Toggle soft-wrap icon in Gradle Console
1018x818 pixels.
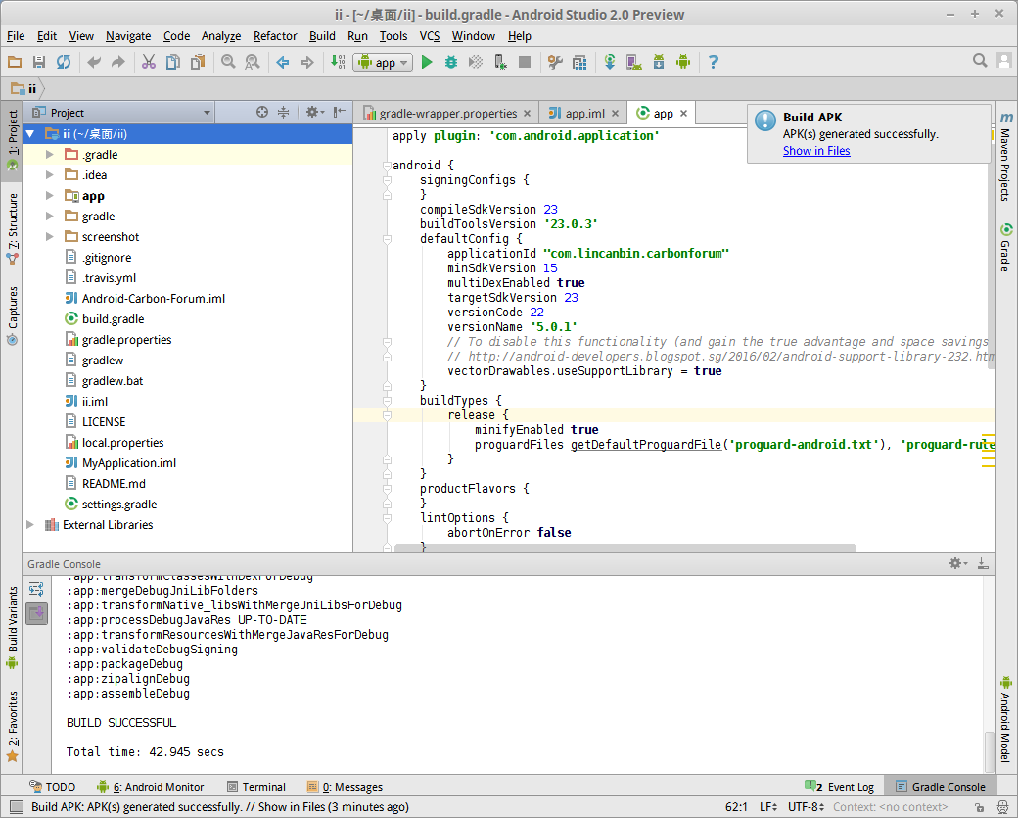click(x=36, y=590)
